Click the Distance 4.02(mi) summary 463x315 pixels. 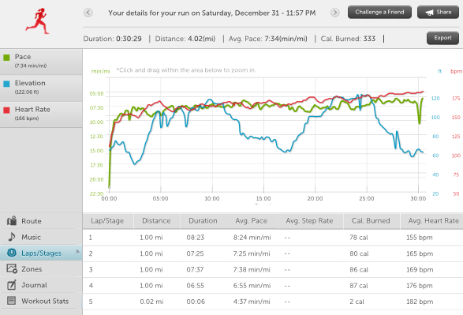click(185, 39)
